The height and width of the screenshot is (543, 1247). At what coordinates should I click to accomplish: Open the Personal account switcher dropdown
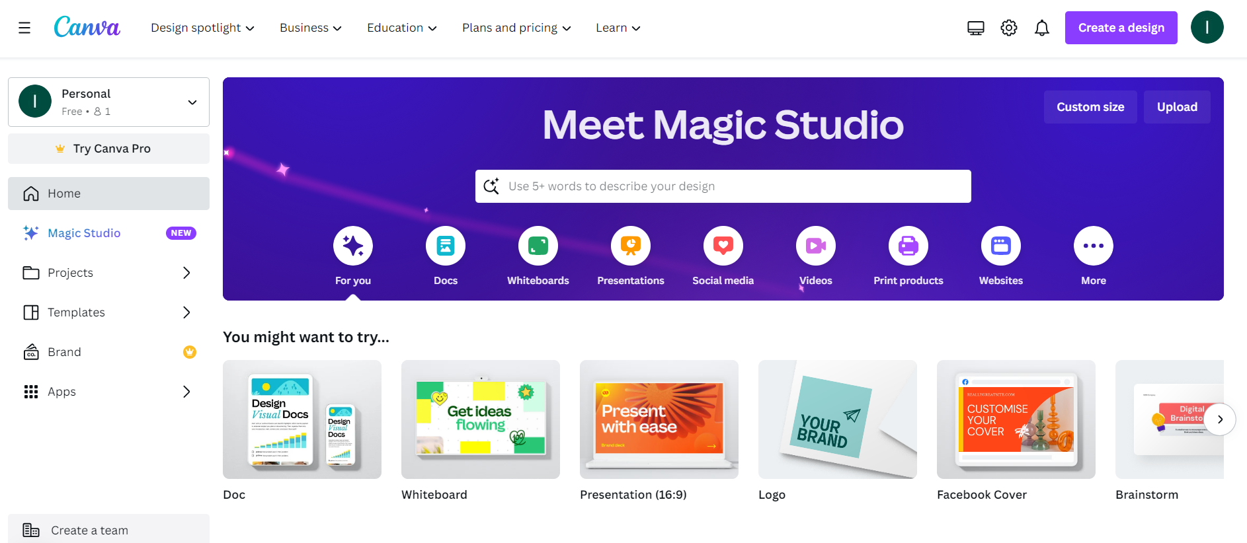(x=108, y=102)
